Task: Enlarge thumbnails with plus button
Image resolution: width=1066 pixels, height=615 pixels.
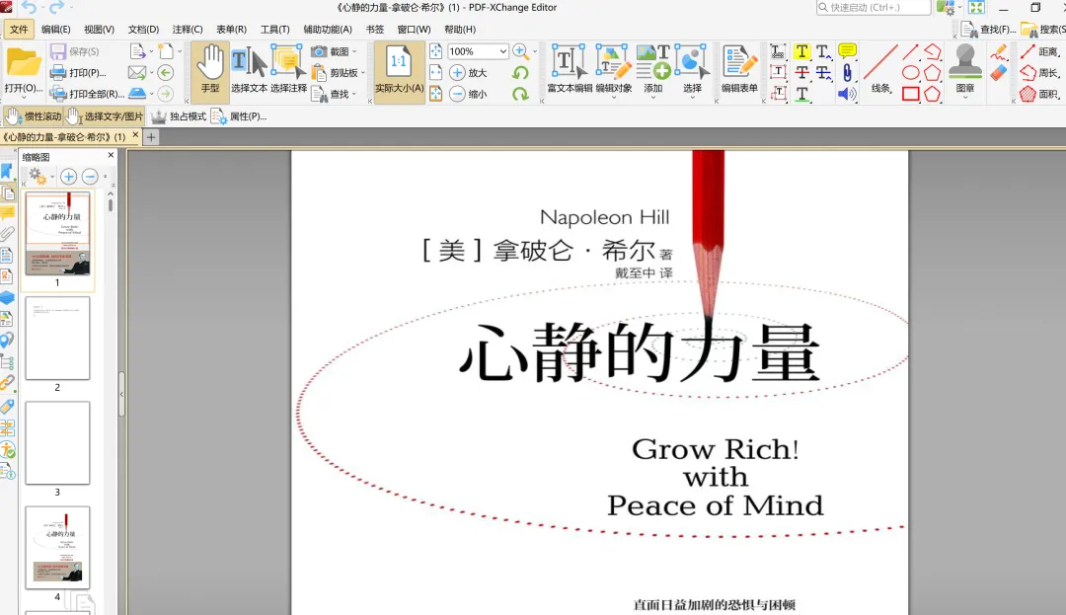Action: (69, 177)
